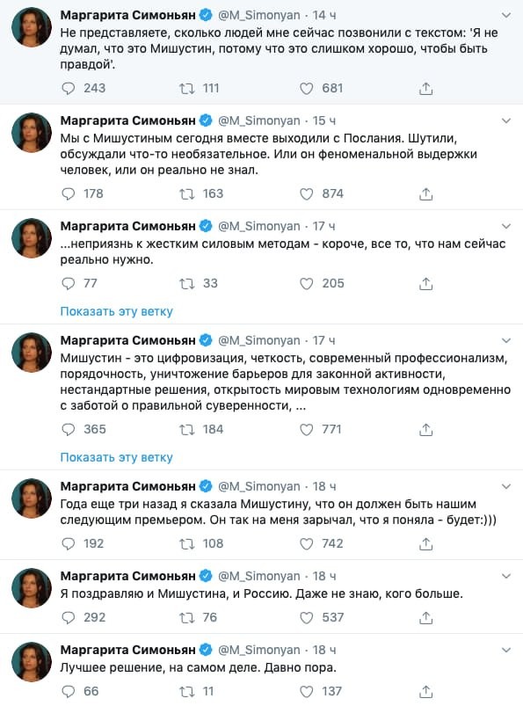Open the chevron menu on the 14 ч tweet
Screen dimensions: 523x706
coord(506,15)
